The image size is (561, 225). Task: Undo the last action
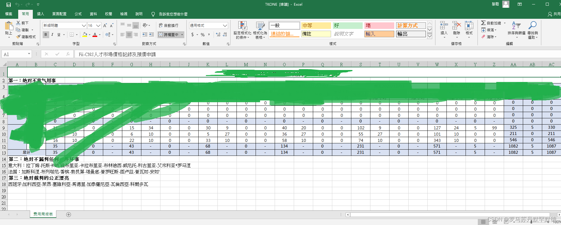click(x=17, y=4)
